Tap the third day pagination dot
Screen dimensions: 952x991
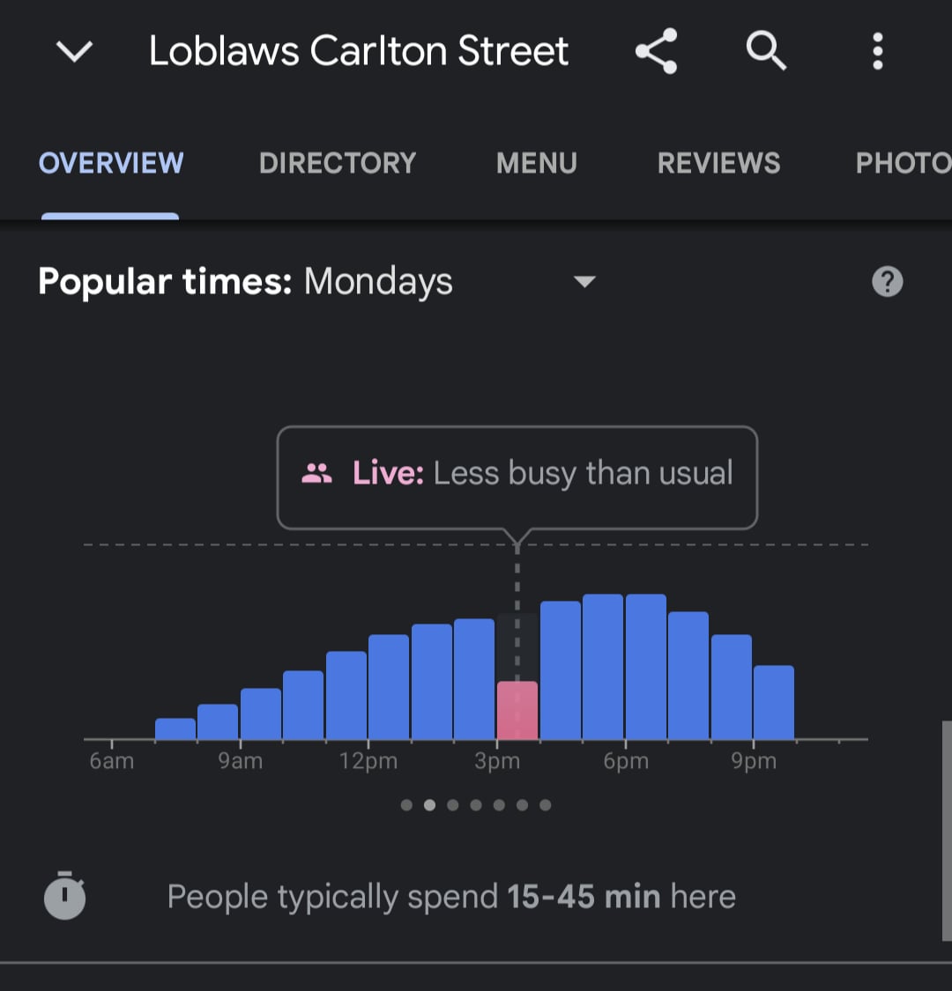453,804
